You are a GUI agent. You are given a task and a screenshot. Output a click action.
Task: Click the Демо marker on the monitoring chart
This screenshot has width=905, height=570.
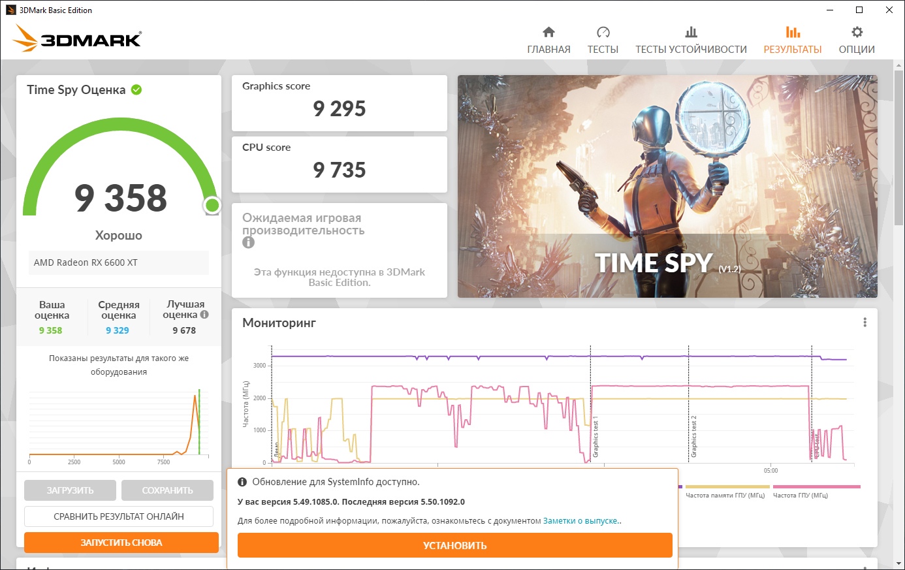pos(276,450)
